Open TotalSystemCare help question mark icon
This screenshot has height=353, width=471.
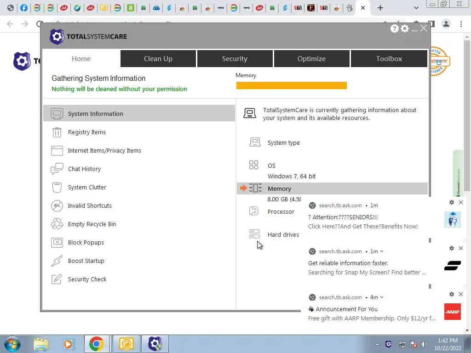point(394,28)
